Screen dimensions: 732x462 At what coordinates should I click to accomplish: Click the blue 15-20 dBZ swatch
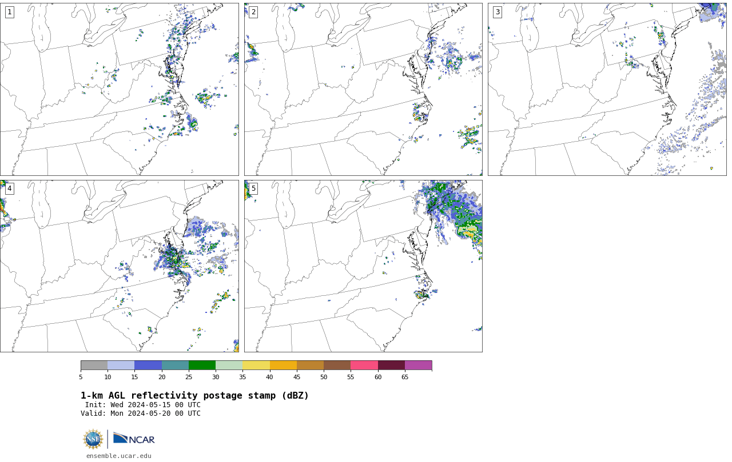(x=148, y=365)
